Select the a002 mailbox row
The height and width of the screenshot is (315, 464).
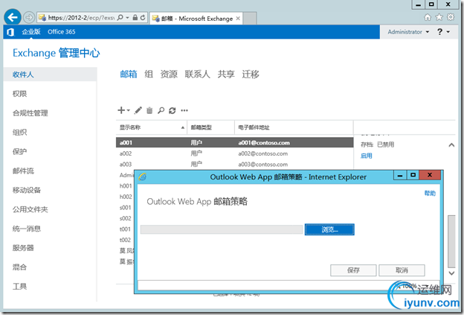[x=235, y=153]
